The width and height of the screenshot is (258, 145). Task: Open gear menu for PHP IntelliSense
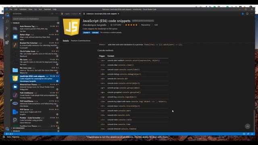57,106
